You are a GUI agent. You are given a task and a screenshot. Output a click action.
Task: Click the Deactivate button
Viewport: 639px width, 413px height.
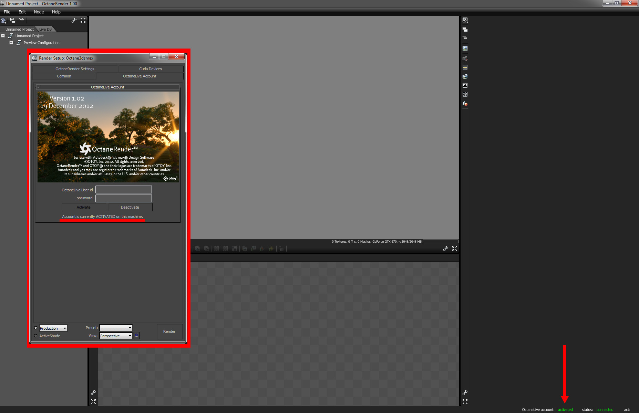pos(130,207)
